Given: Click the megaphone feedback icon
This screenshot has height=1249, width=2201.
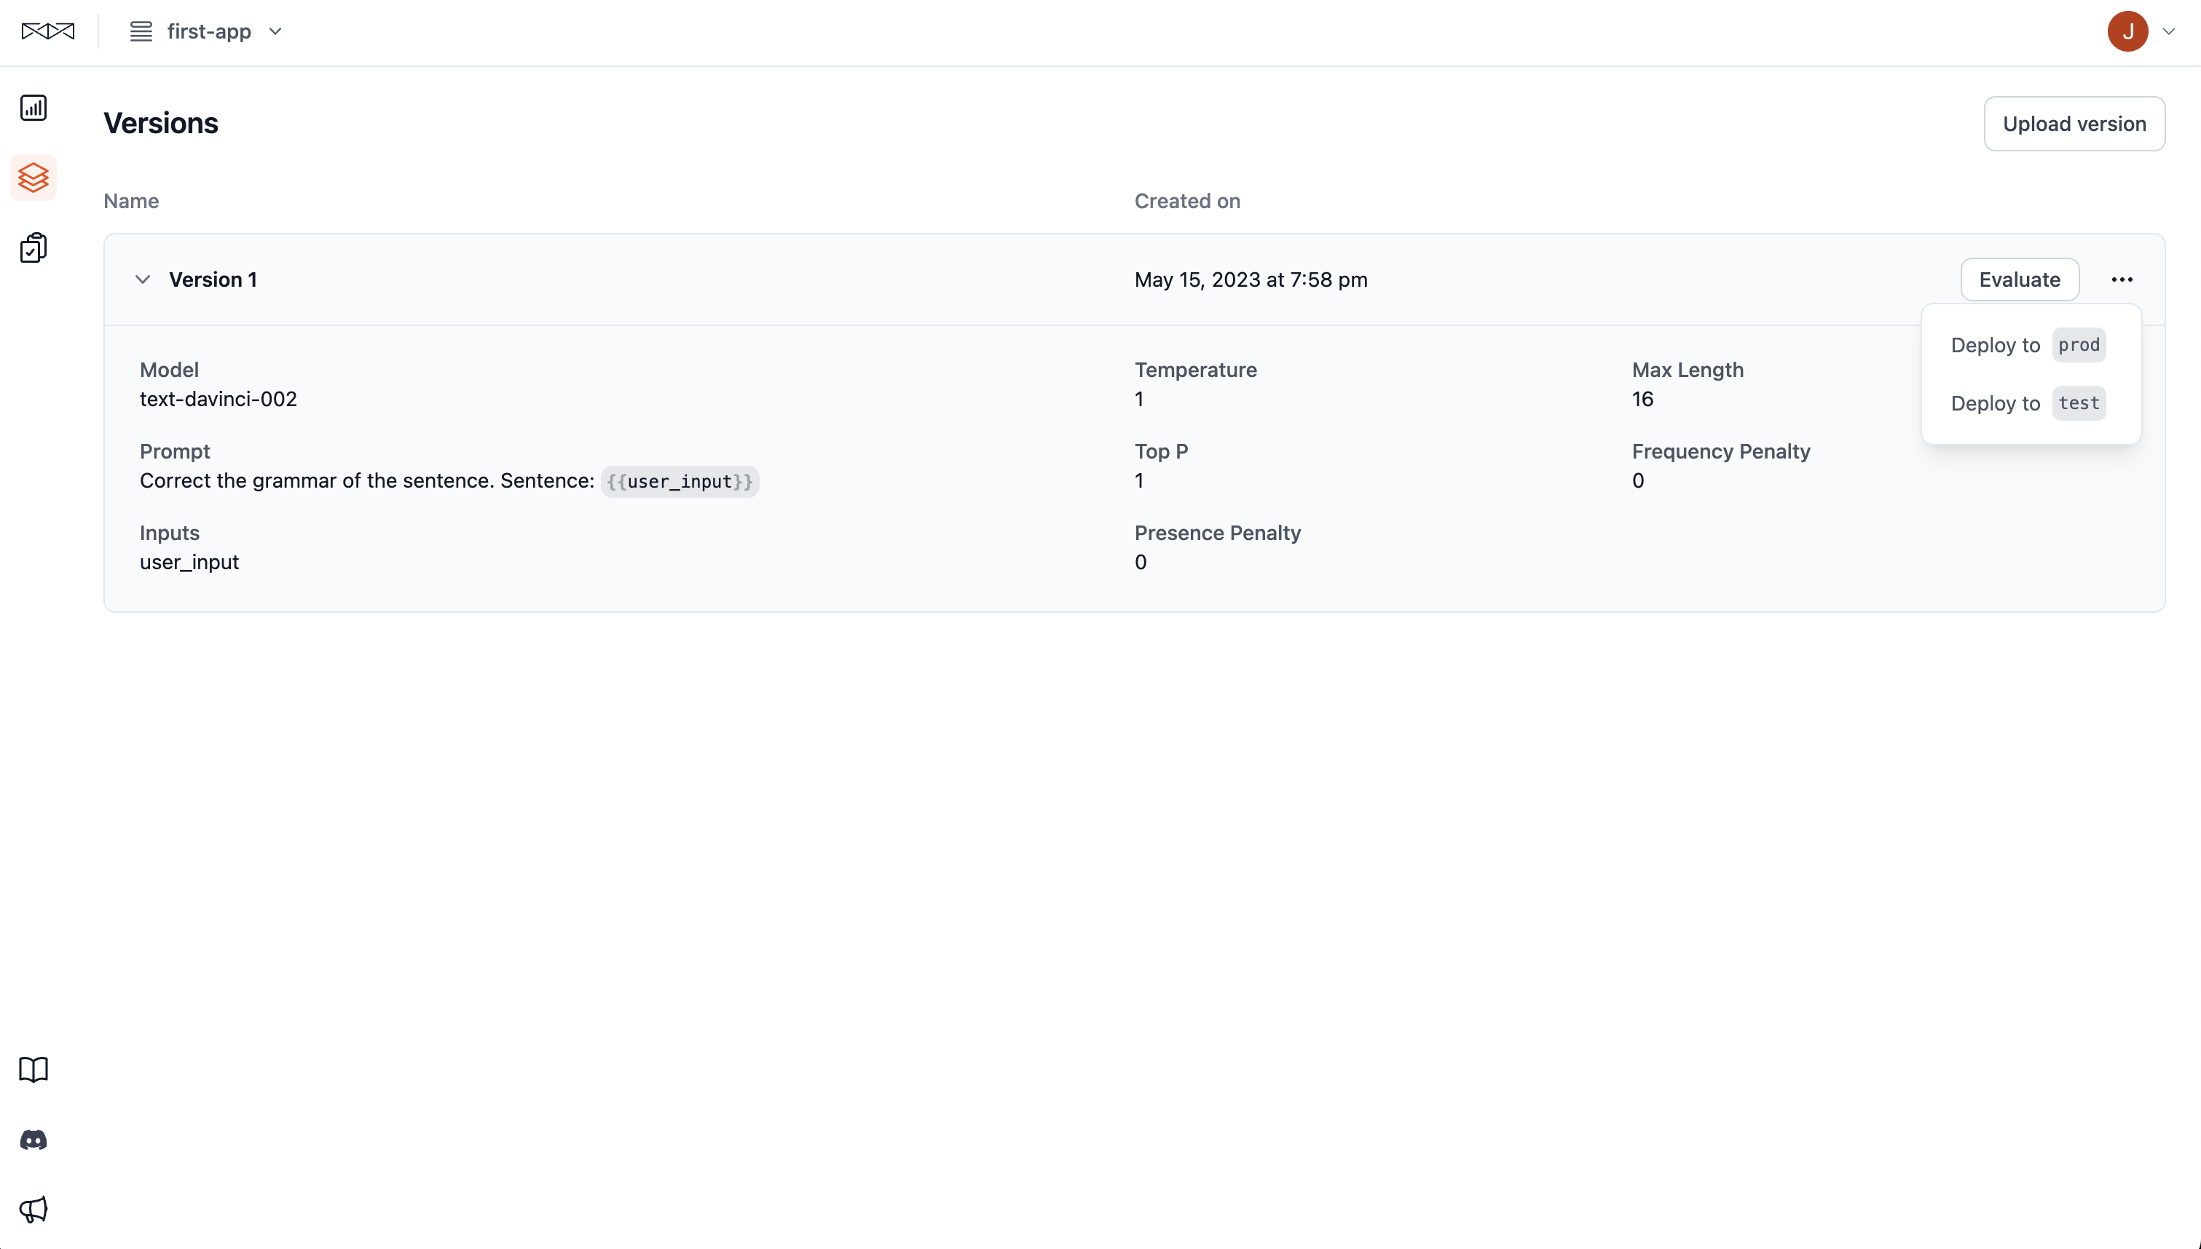Looking at the screenshot, I should pos(34,1210).
